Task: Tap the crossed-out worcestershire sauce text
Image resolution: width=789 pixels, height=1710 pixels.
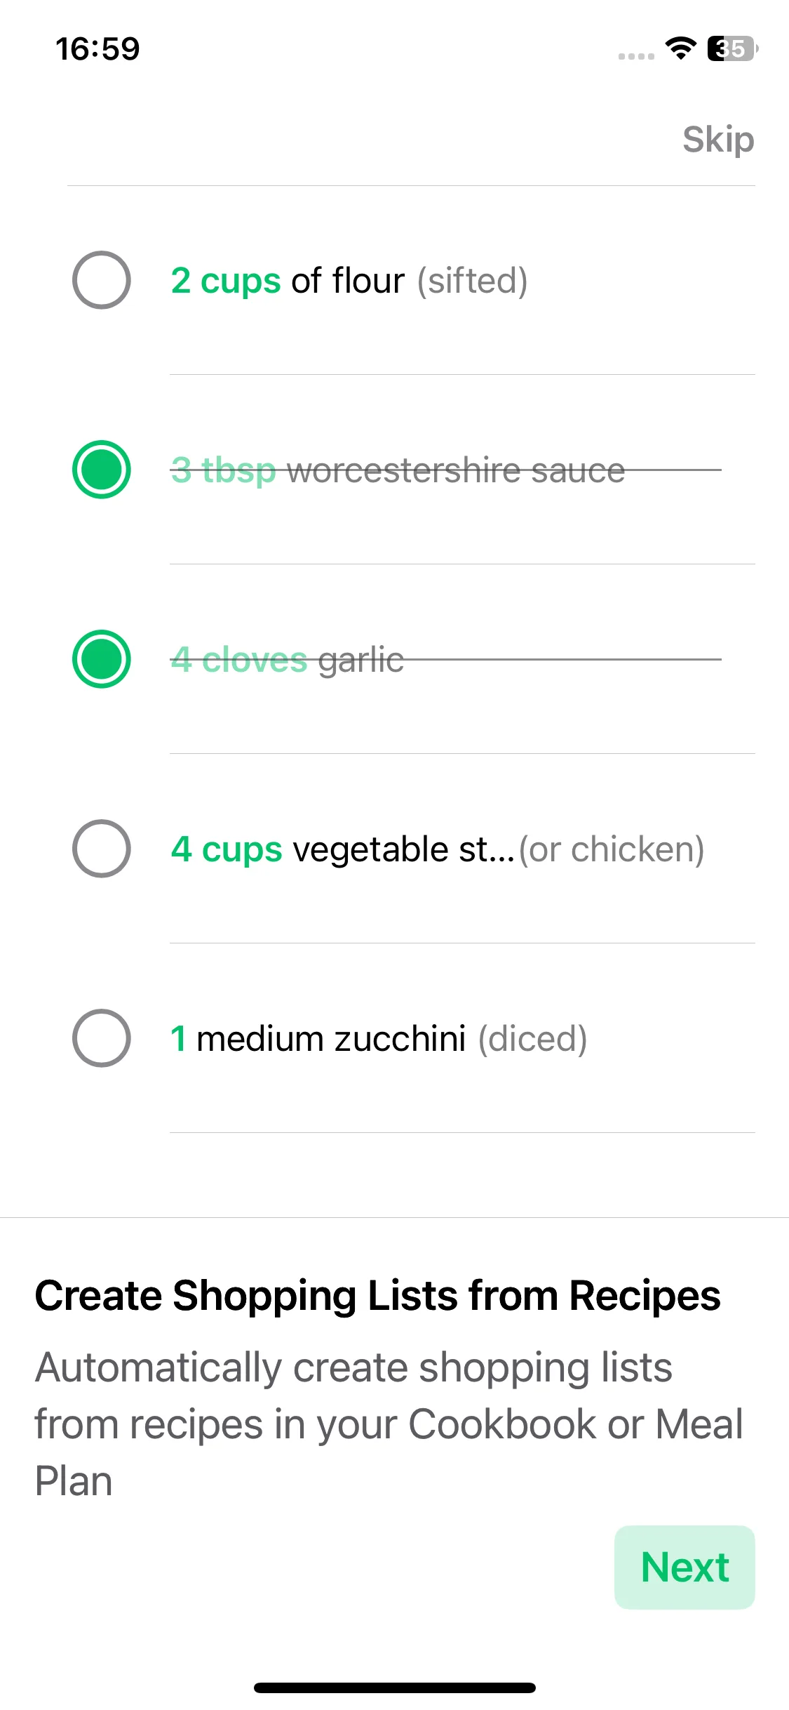Action: [x=398, y=470]
